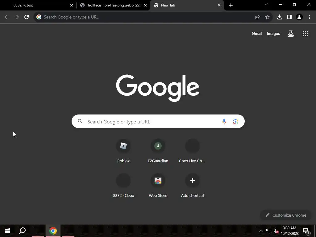This screenshot has width=316, height=237.
Task: Open the Roblox shortcut
Action: click(x=123, y=151)
